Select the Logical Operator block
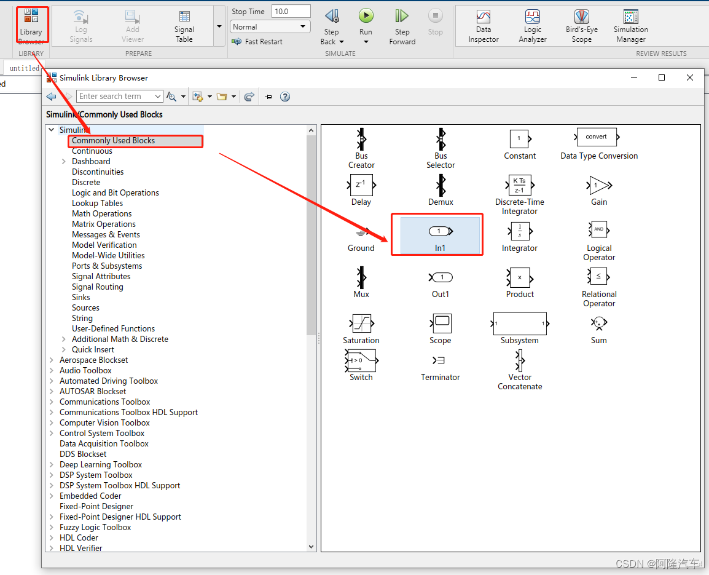The width and height of the screenshot is (709, 575). pyautogui.click(x=598, y=241)
